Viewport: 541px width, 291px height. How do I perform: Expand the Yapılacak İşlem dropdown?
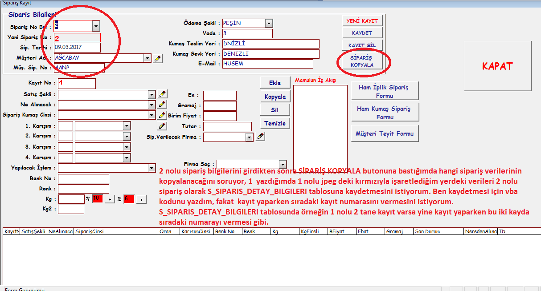[152, 168]
